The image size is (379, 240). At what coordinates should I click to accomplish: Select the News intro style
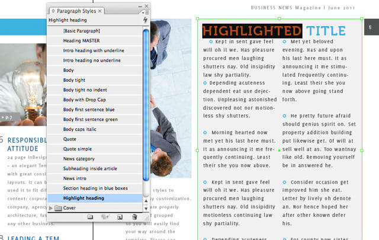click(95, 178)
